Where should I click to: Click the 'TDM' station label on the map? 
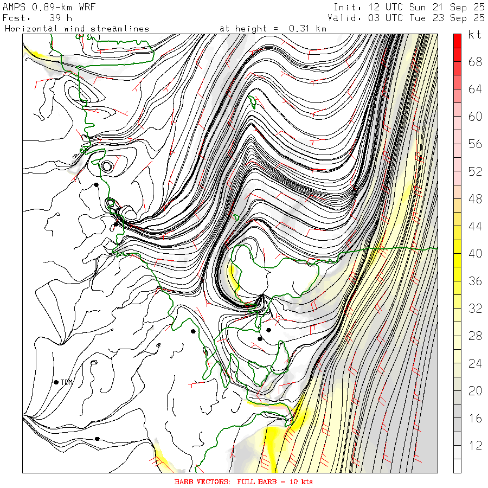point(66,382)
